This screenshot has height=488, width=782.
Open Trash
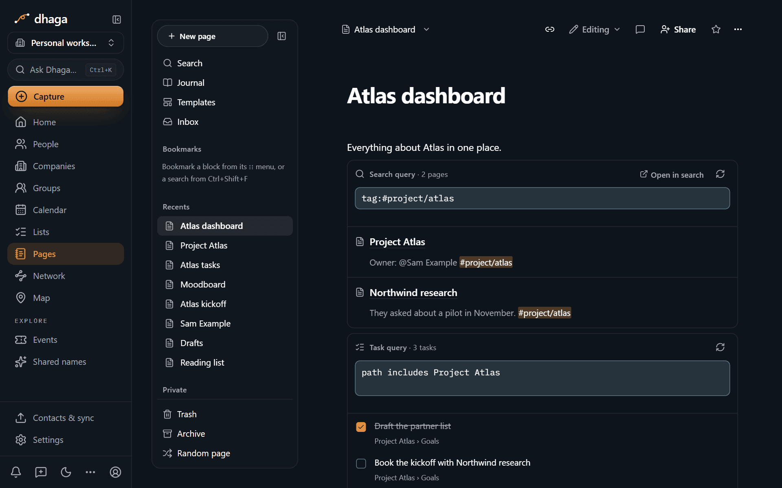tap(225, 414)
